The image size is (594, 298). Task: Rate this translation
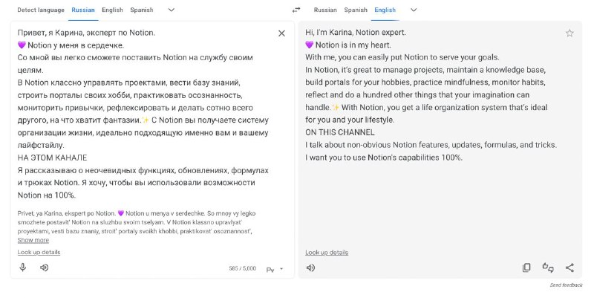point(548,268)
